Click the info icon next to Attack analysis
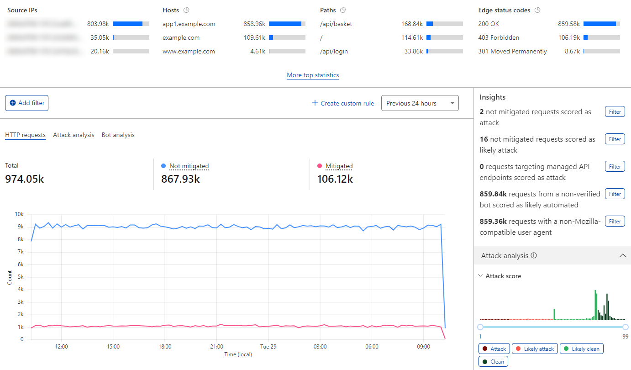 [x=533, y=255]
